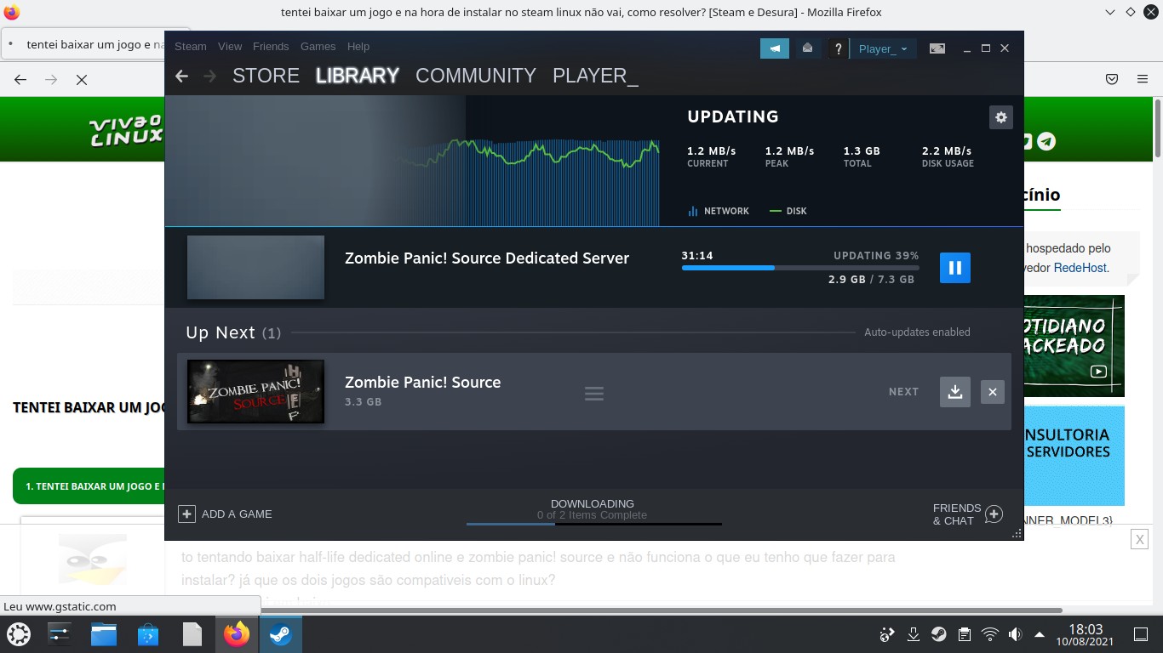Image resolution: width=1163 pixels, height=653 pixels.
Task: Start downloading Zombie Panic! Source now
Action: click(955, 392)
